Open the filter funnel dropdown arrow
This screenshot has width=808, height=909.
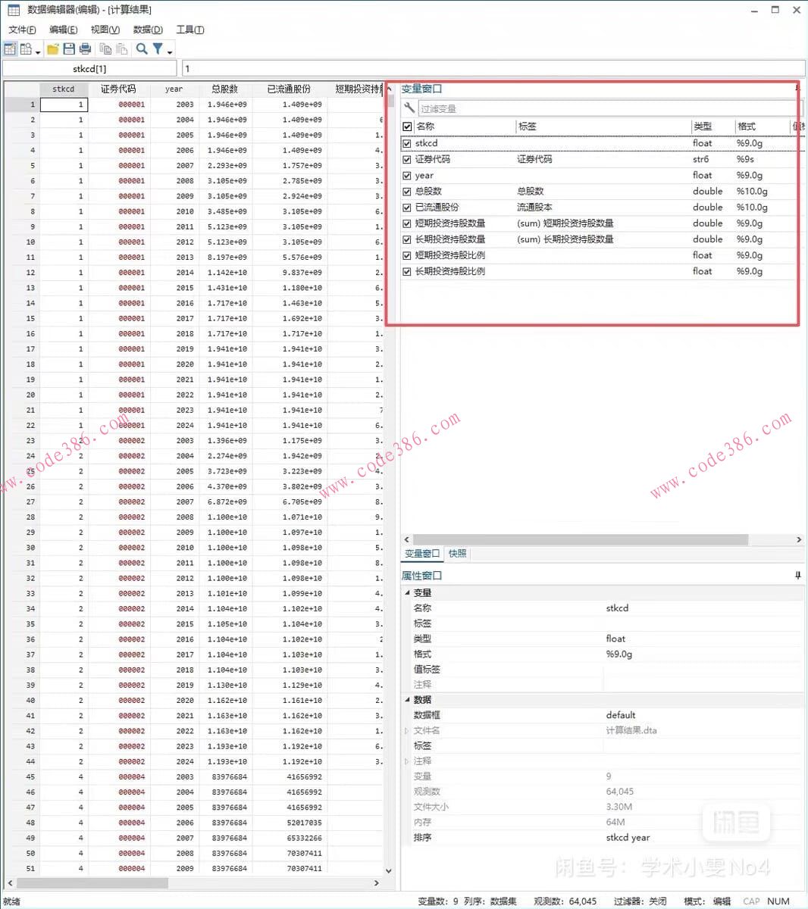point(170,51)
